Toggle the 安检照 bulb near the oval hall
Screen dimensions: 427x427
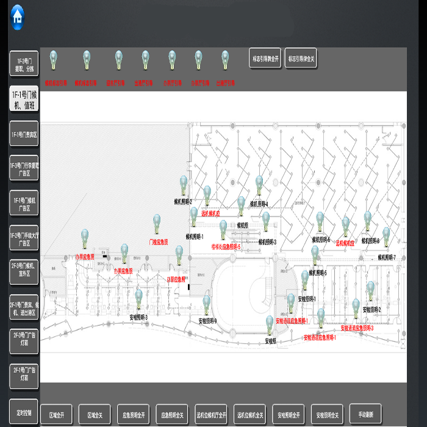tap(270, 325)
